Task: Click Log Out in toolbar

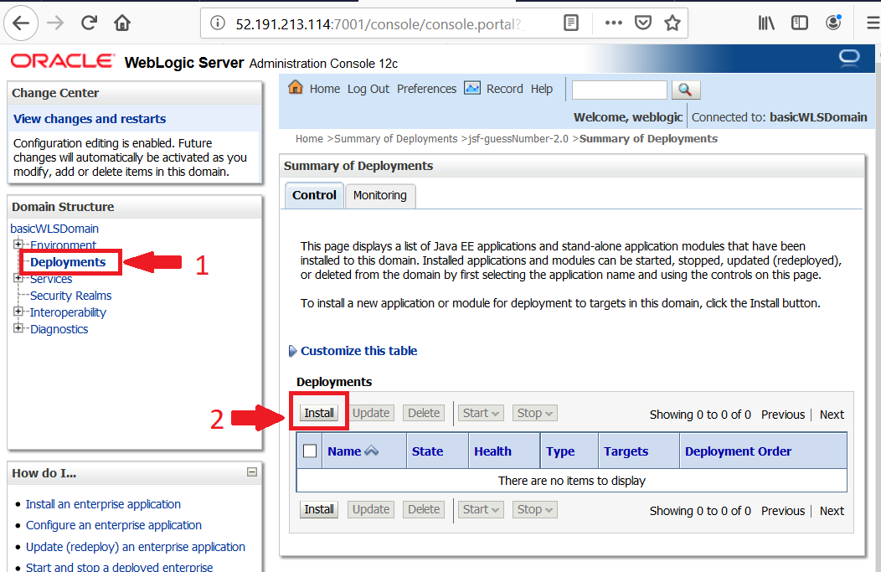Action: pos(368,89)
